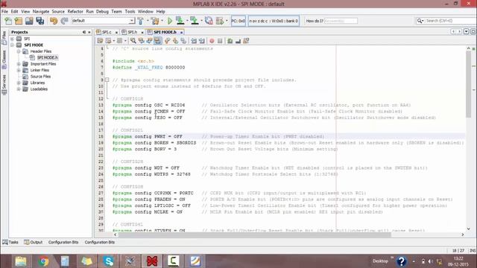Click the New File toolbar icon
477x268 pixels.
tap(8, 21)
